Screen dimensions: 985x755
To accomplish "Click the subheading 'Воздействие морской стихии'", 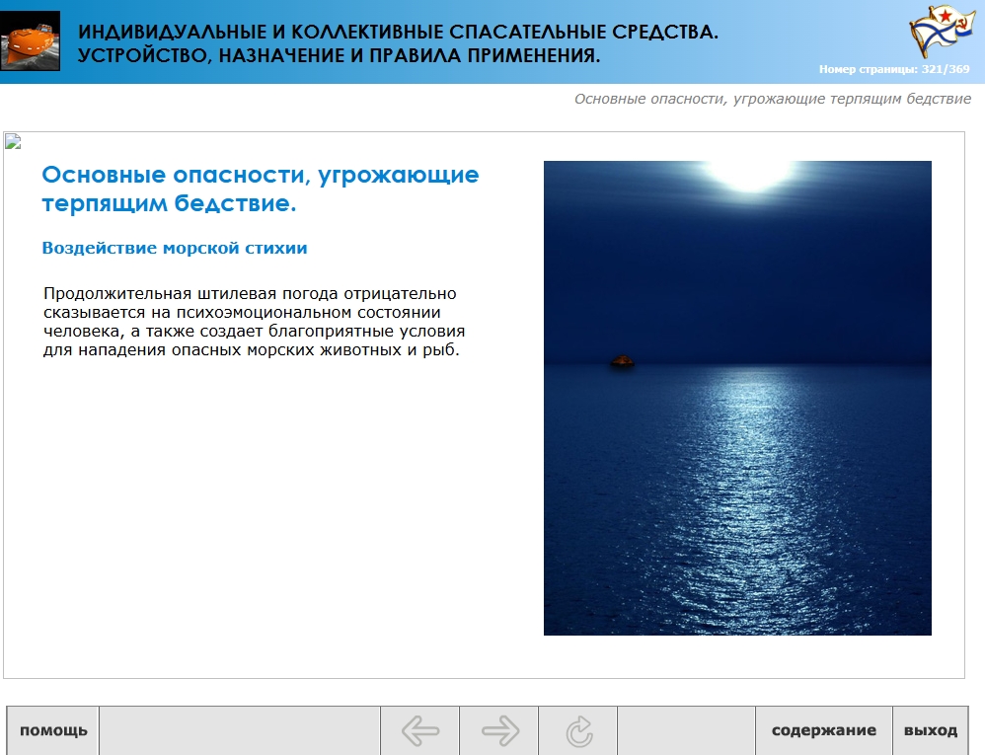I will 175,249.
